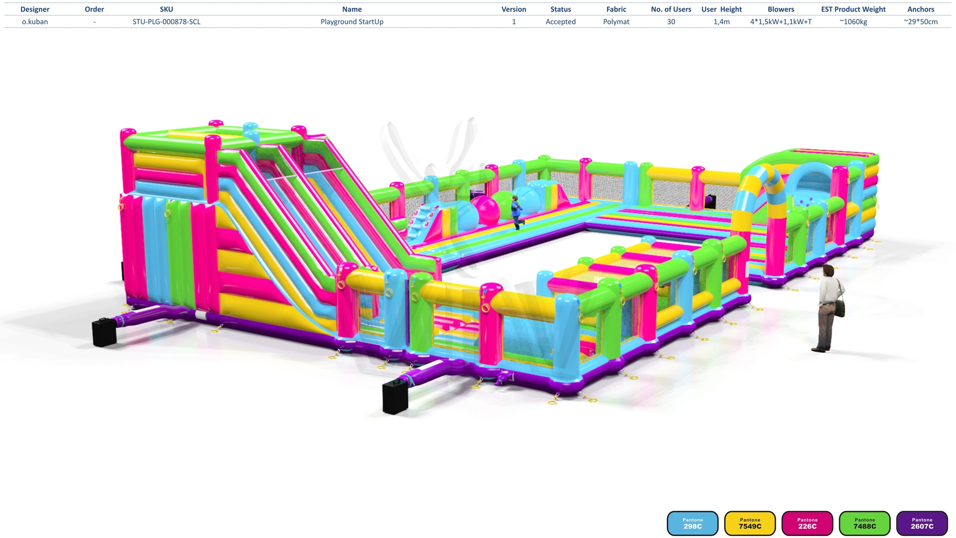Screen dimensions: 956x538
Task: Select the fabric value Polymat
Action: point(616,22)
